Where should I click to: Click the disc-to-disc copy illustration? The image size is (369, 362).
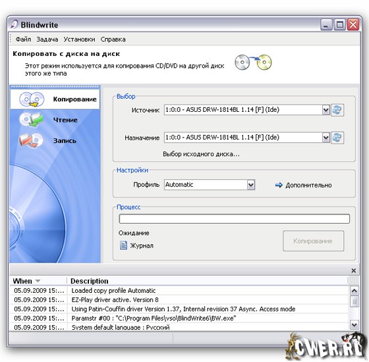(253, 63)
